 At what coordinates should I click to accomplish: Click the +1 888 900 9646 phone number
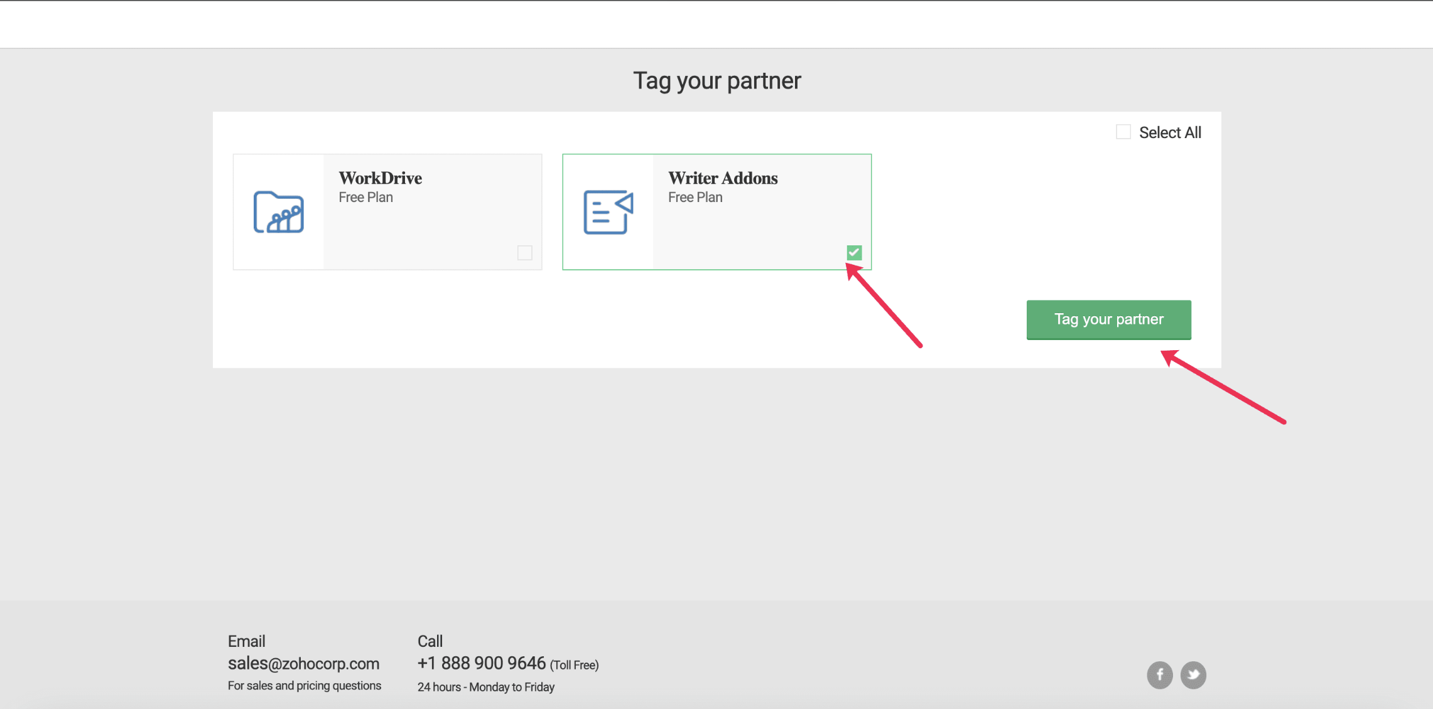482,663
